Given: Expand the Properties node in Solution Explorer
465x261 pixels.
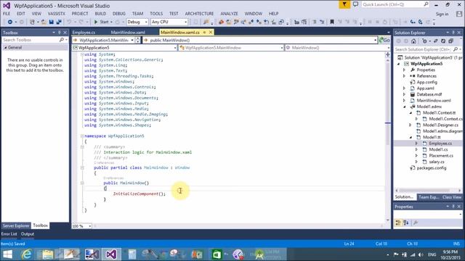Looking at the screenshot, I should pyautogui.click(x=404, y=70).
